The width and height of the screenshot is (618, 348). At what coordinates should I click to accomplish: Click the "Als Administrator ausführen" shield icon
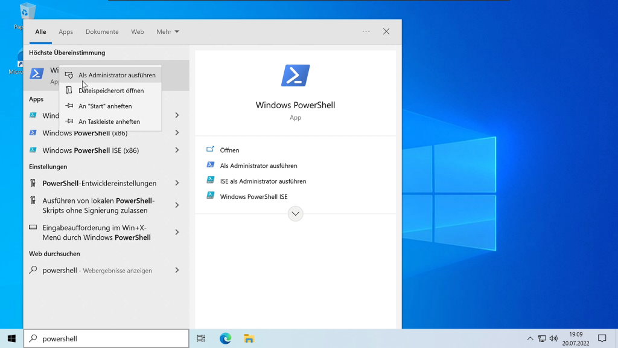click(69, 75)
